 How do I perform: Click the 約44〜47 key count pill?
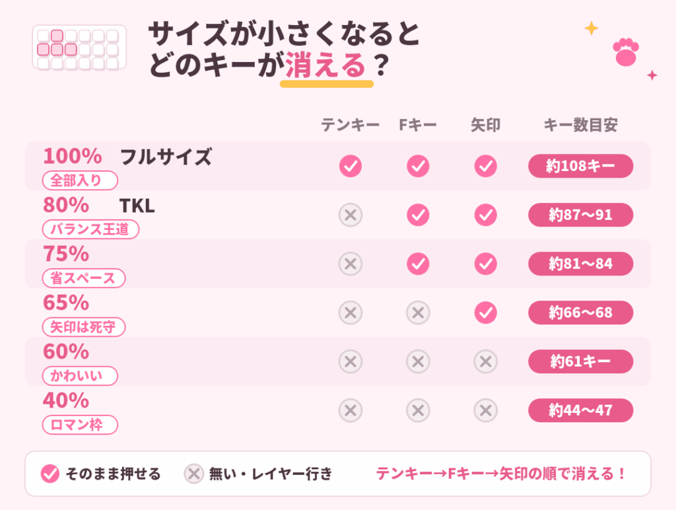pos(581,410)
